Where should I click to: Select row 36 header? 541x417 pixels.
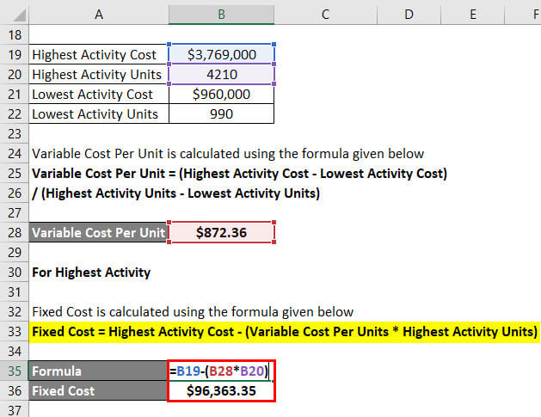tap(15, 391)
